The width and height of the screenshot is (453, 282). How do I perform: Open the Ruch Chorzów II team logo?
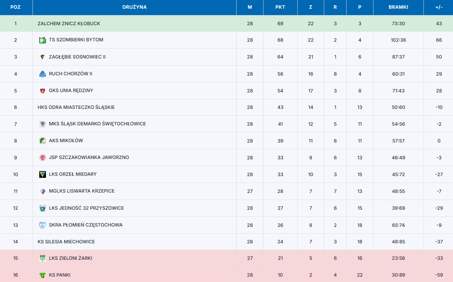tap(42, 74)
